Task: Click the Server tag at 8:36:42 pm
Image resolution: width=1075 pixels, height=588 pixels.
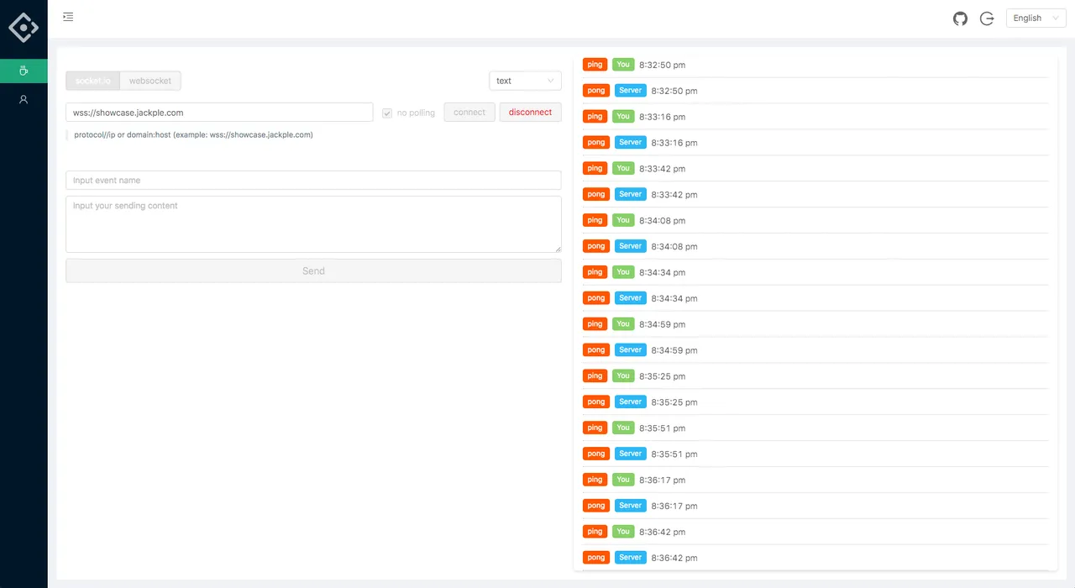Action: (631, 557)
